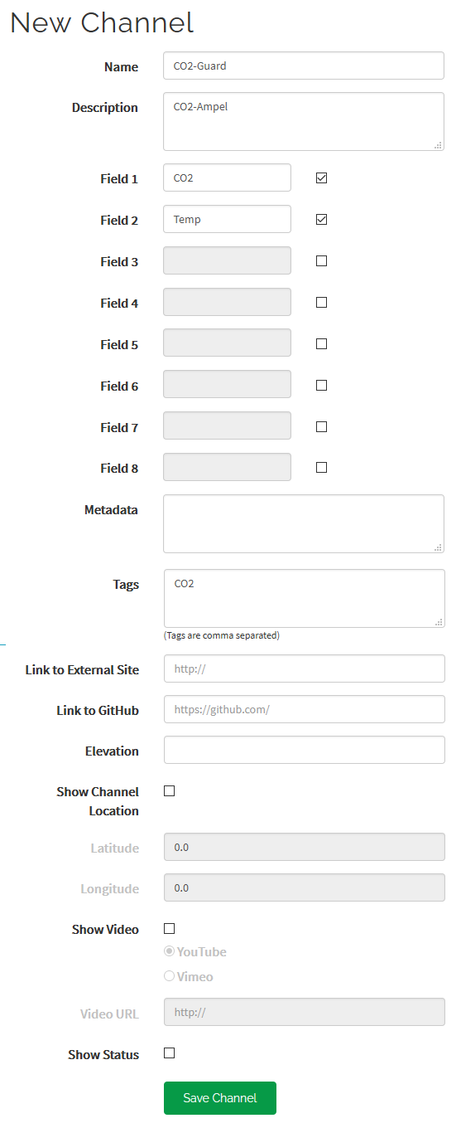Select the YouTube radio button
The width and height of the screenshot is (461, 1128).
[170, 951]
